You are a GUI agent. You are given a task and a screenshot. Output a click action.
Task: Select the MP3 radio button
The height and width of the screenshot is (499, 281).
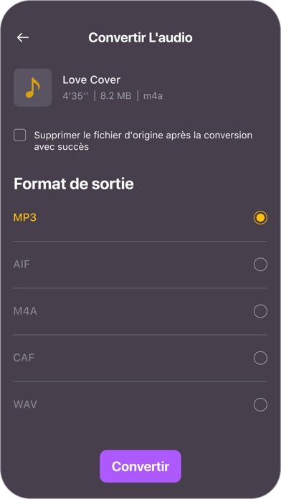[x=260, y=218]
